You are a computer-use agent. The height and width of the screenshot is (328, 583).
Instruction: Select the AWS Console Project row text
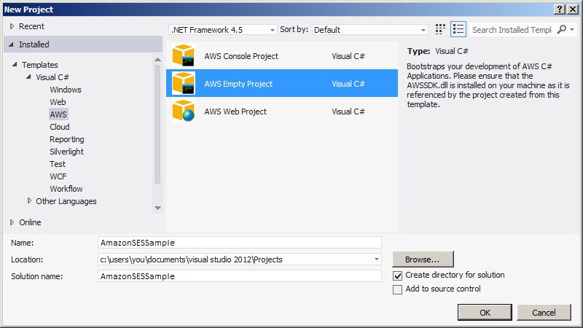(241, 56)
